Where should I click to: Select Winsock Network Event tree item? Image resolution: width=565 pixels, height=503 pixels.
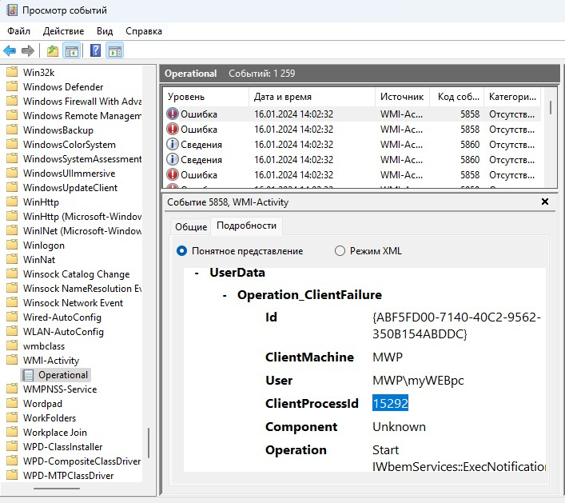coord(74,303)
